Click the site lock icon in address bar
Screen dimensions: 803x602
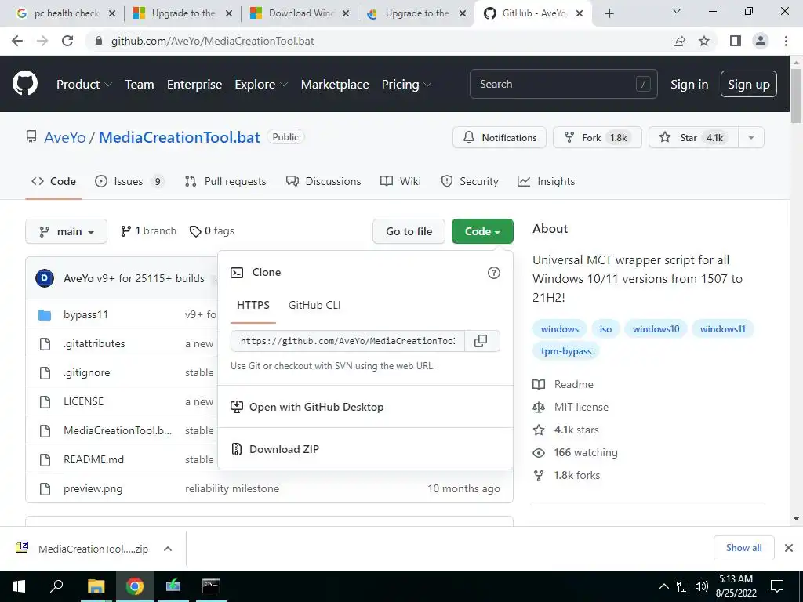coord(100,41)
